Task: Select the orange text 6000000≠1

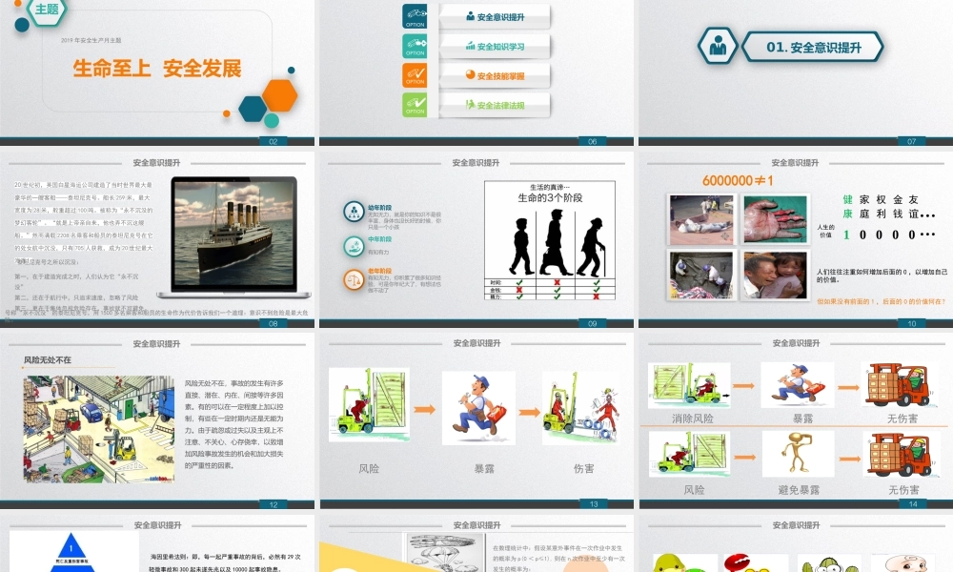Action: point(738,180)
